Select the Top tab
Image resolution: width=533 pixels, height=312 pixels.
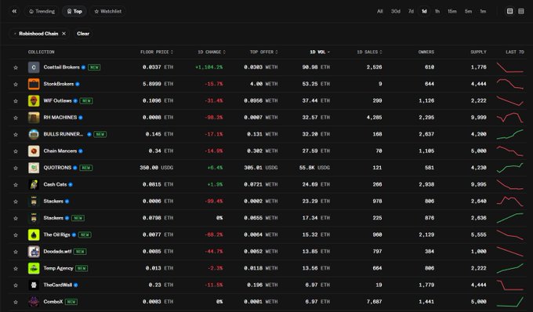[74, 11]
